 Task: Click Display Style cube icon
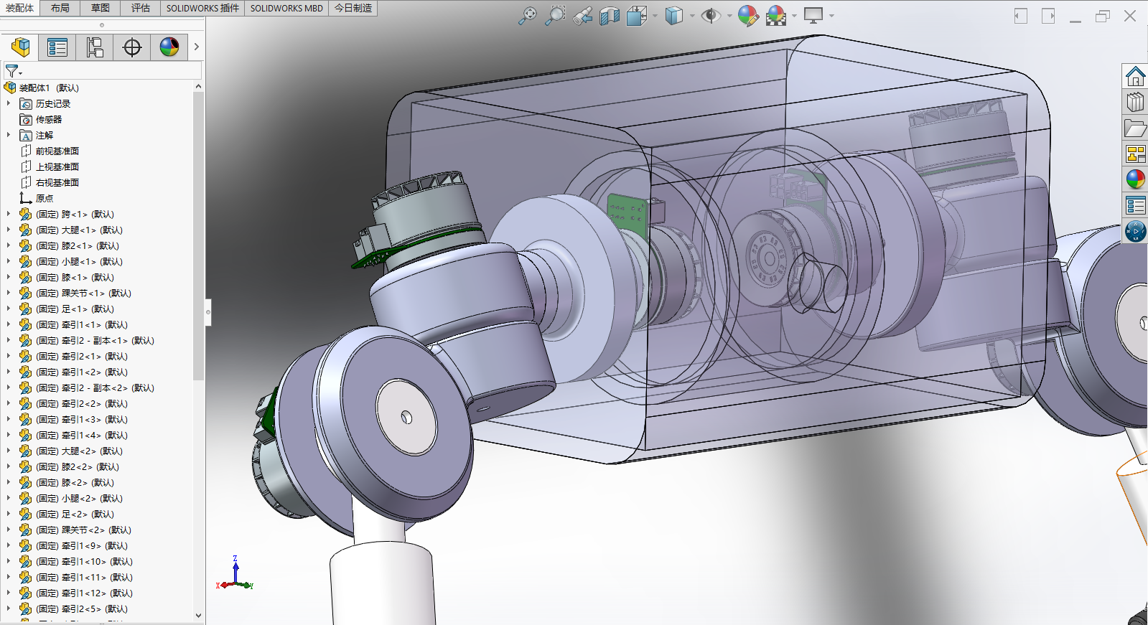tap(673, 16)
